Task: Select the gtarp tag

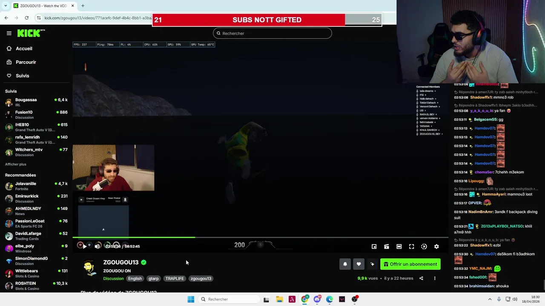Action: [153, 278]
